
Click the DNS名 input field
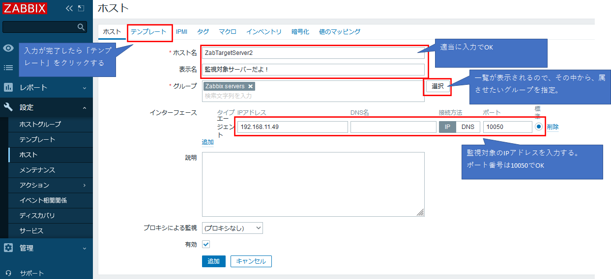coord(393,127)
